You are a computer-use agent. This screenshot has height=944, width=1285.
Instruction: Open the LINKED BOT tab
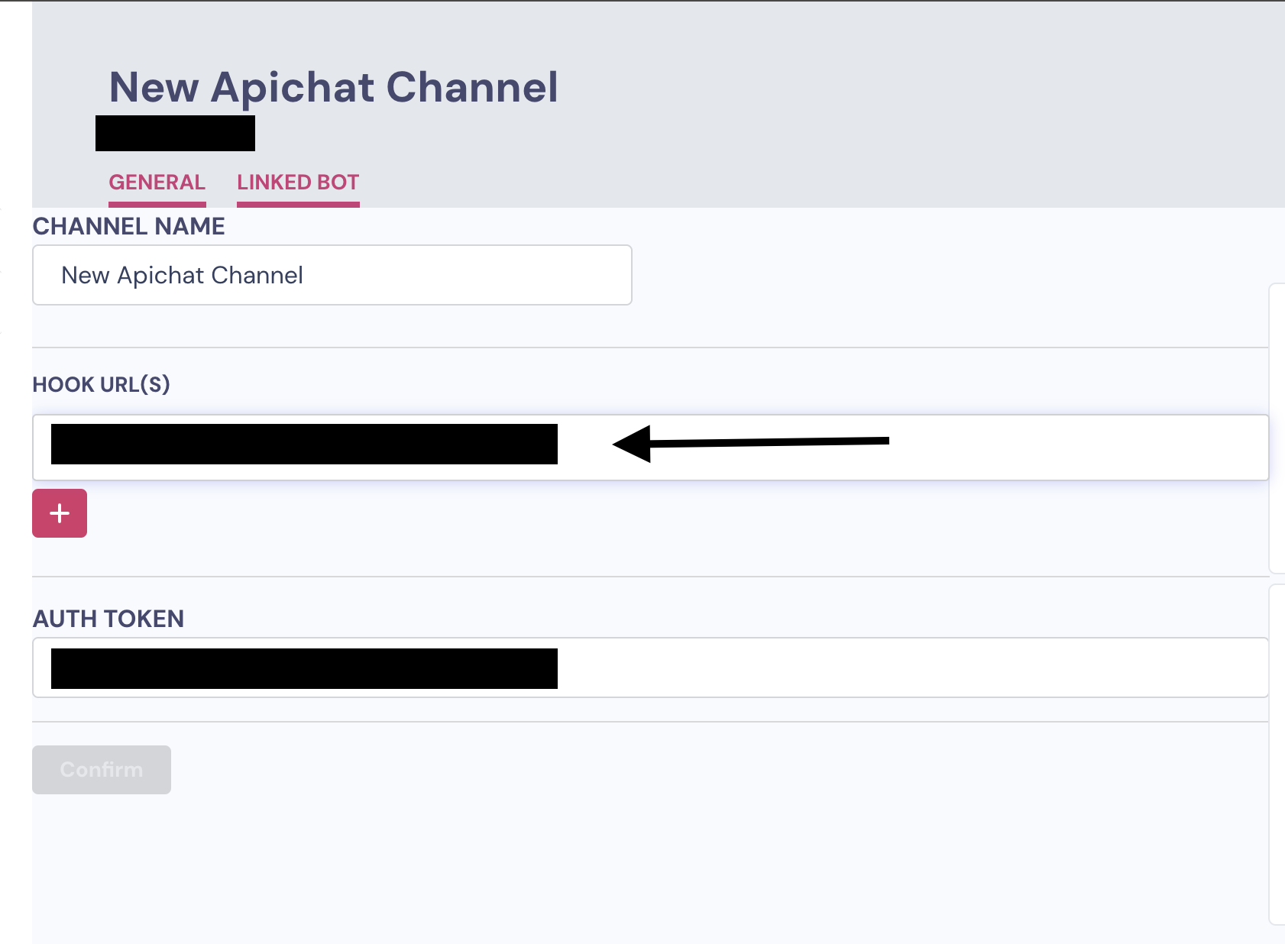click(298, 183)
